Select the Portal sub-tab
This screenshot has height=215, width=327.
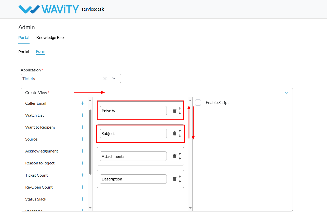coord(24,52)
